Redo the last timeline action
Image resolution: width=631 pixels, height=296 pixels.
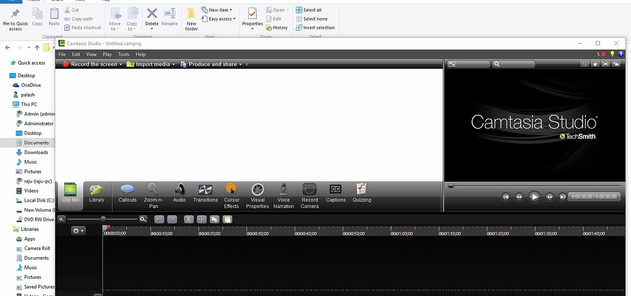tap(172, 220)
